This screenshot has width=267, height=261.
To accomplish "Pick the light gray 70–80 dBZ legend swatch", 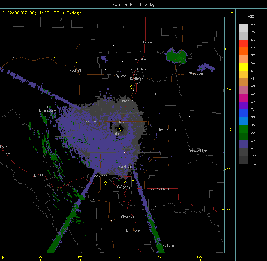I will [x=243, y=28].
